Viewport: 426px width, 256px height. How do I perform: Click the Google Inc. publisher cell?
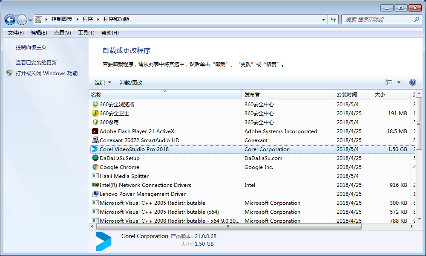[x=259, y=167]
